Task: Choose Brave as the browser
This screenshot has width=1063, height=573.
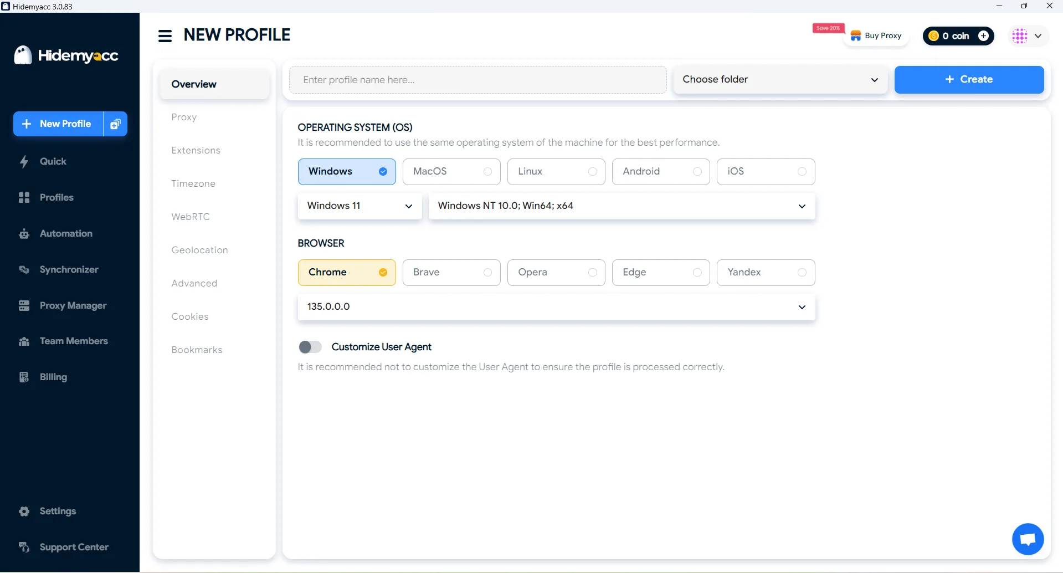Action: click(x=451, y=272)
